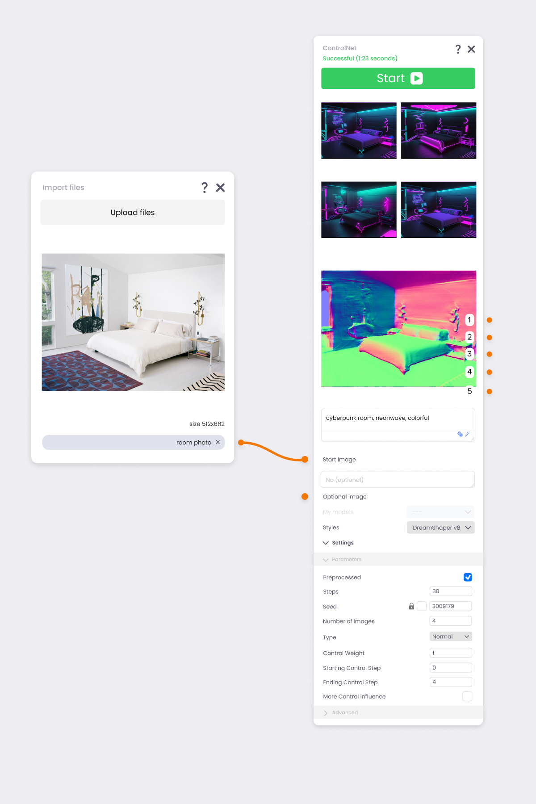Click the 'ControlNet' panel title
The height and width of the screenshot is (804, 536).
339,48
